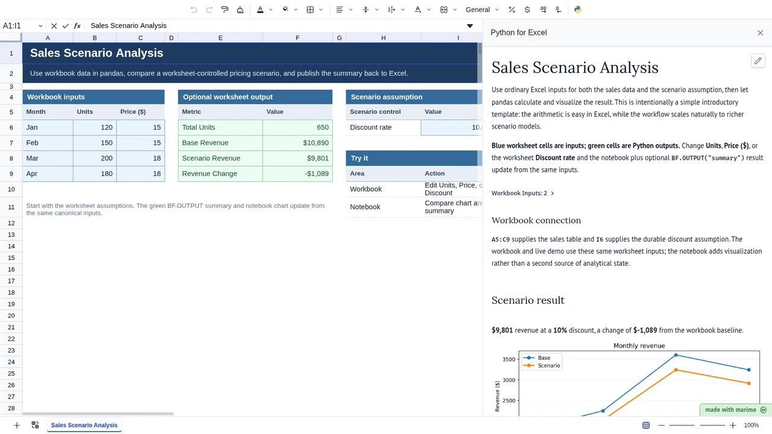The image size is (772, 434).
Task: Expand the formula bar with the arrow
Action: [x=470, y=26]
